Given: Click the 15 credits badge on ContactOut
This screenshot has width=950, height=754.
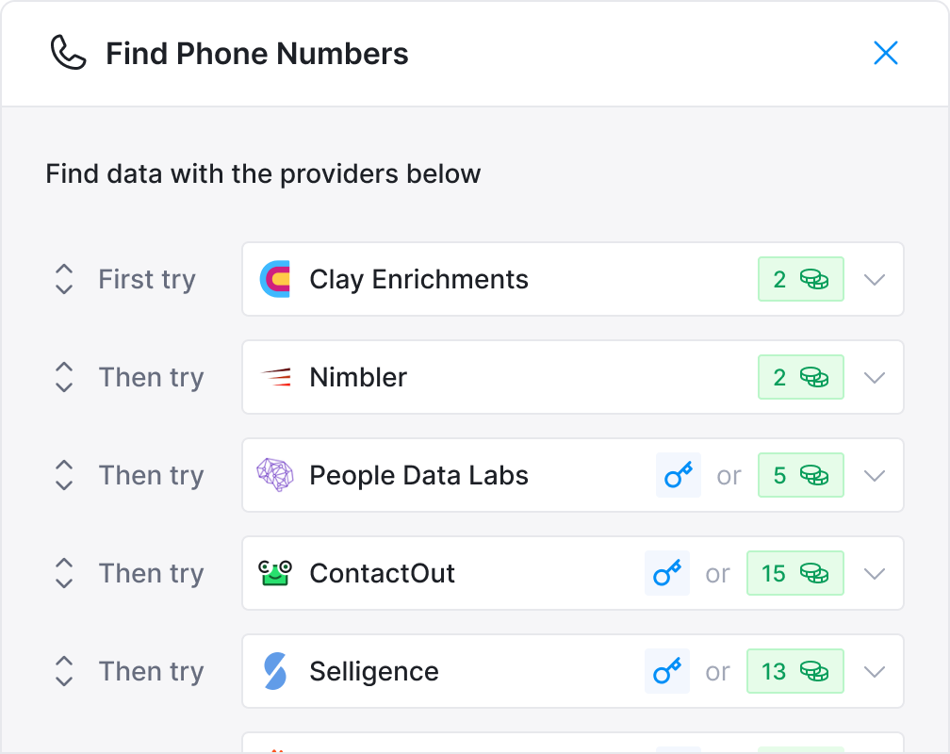Looking at the screenshot, I should pos(795,573).
